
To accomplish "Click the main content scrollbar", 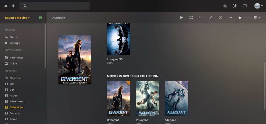I will point(264,86).
